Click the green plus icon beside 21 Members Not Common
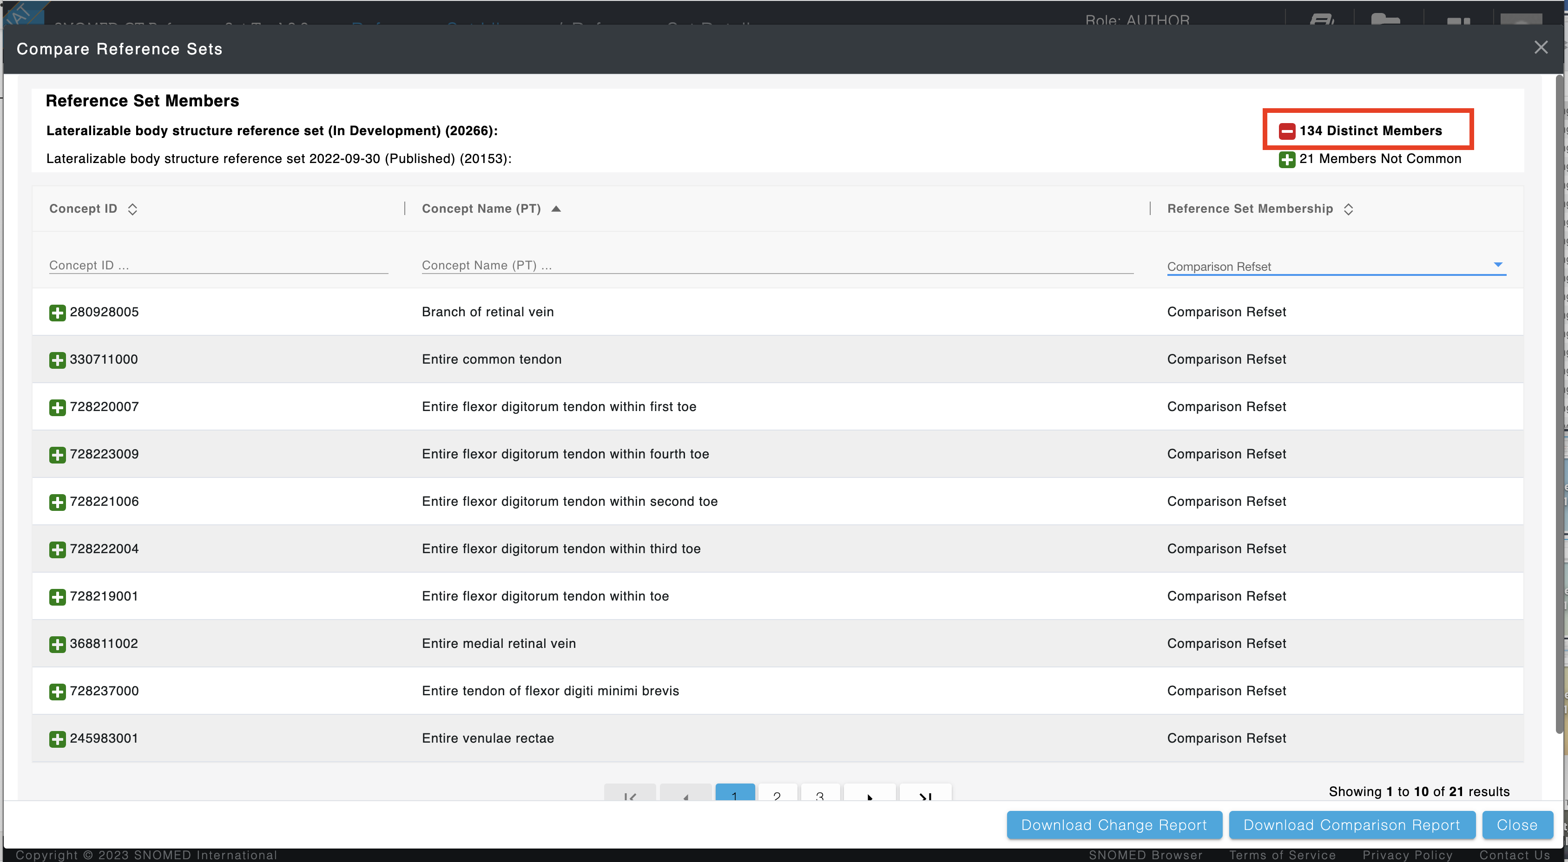 coord(1287,159)
